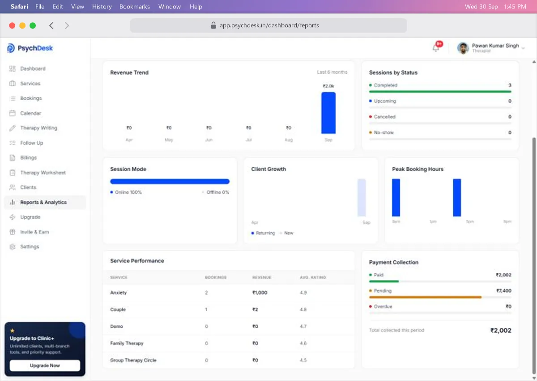Click the Calendar link in sidebar
Screen dimensions: 537x381
(x=30, y=113)
